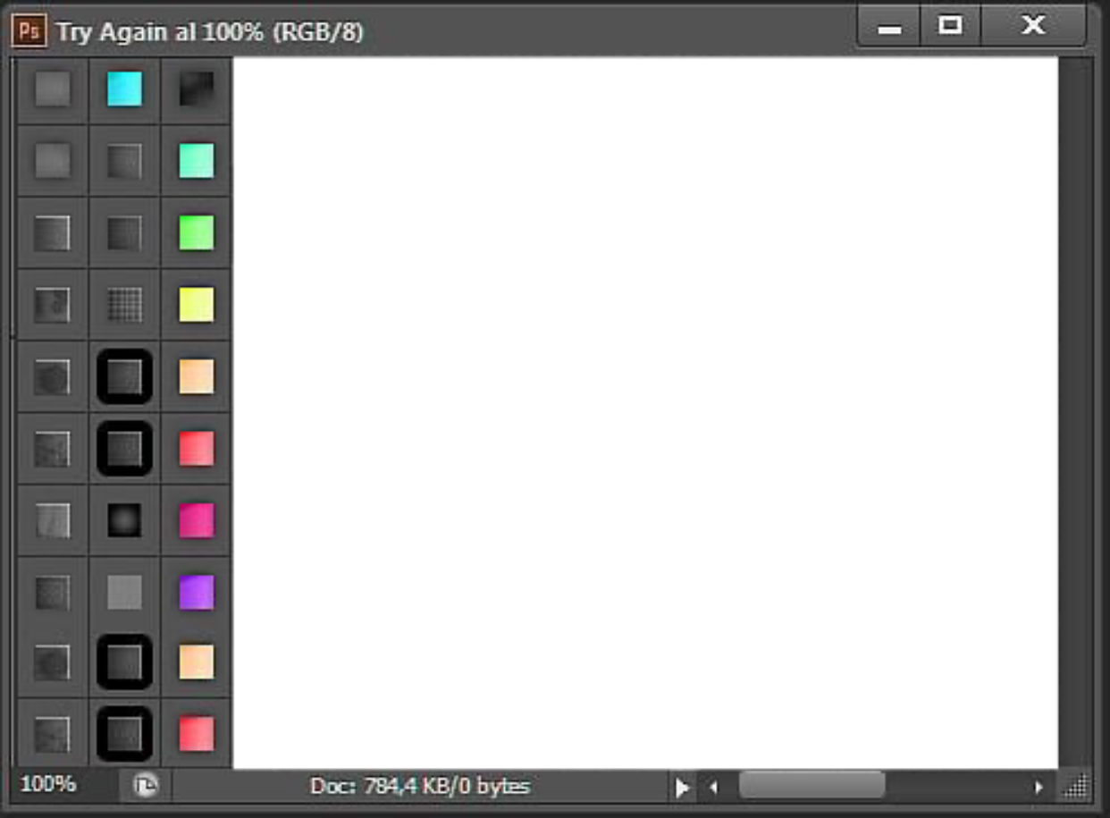Maximize the Try Again document window
Image resolution: width=1110 pixels, height=818 pixels.
[949, 26]
